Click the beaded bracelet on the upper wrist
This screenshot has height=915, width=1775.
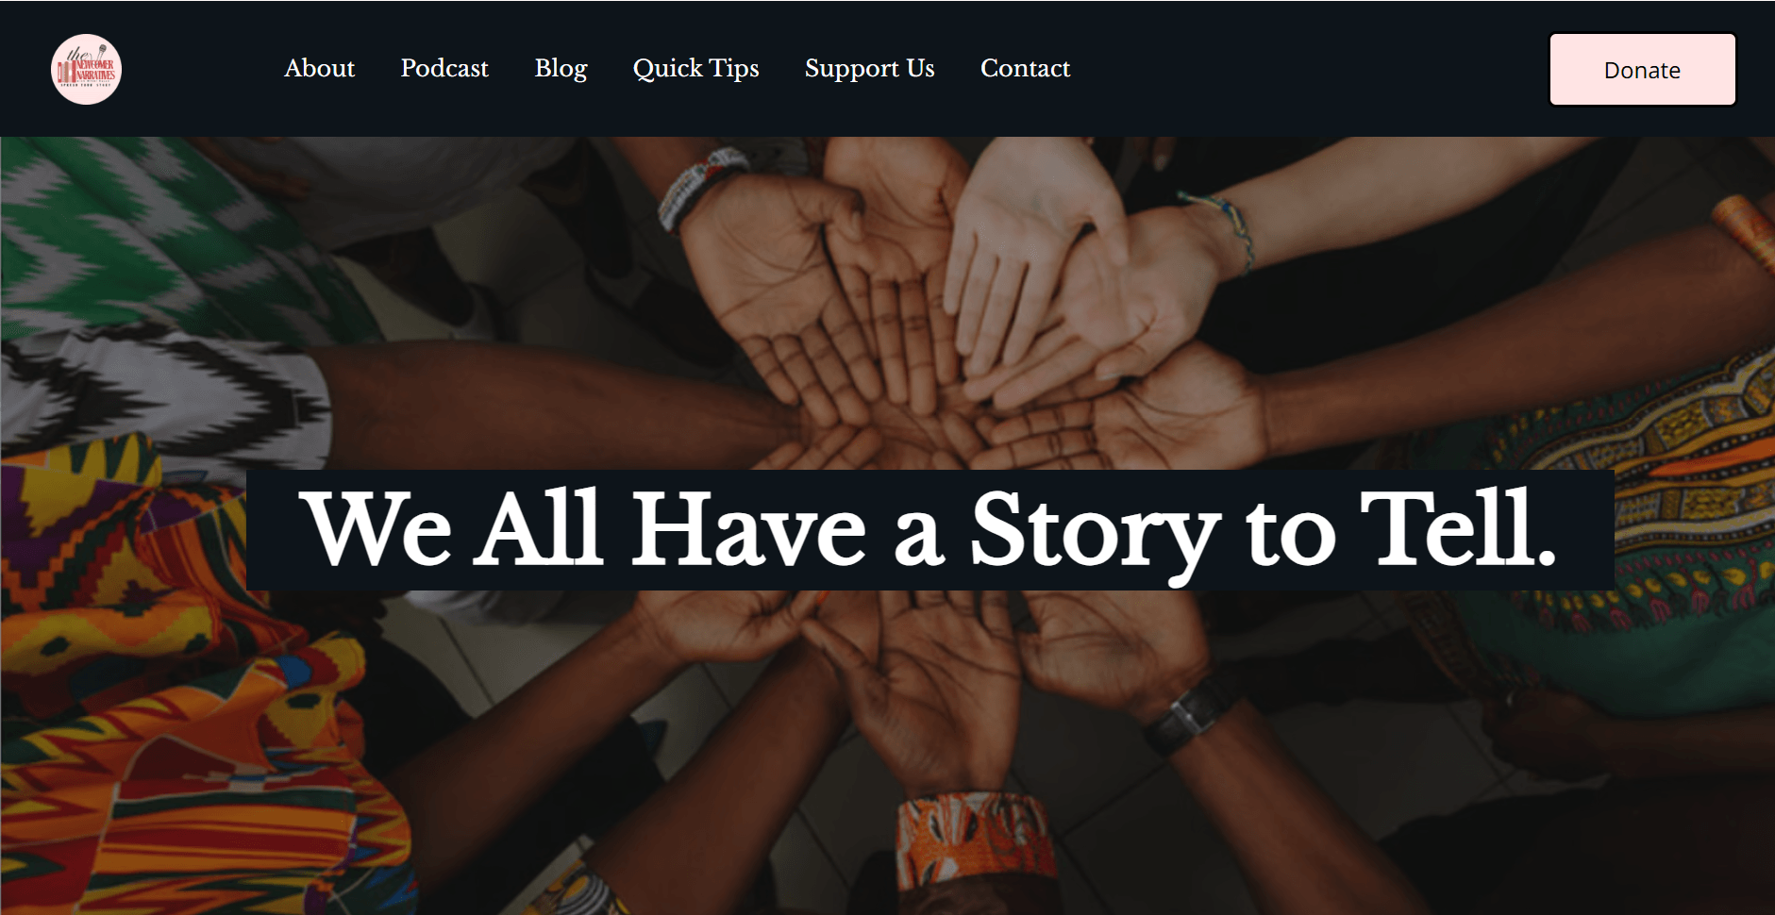[698, 187]
